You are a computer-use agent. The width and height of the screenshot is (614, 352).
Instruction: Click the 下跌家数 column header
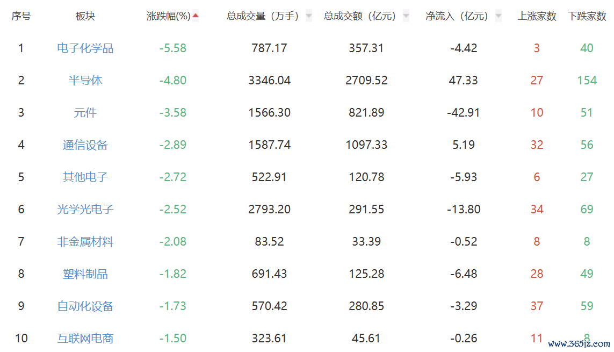[587, 16]
